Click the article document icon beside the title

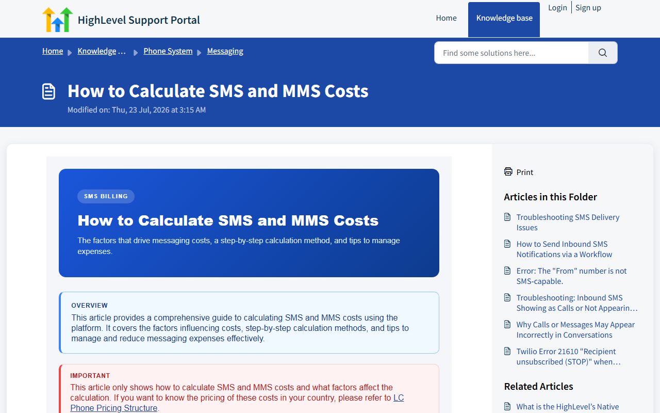[48, 91]
